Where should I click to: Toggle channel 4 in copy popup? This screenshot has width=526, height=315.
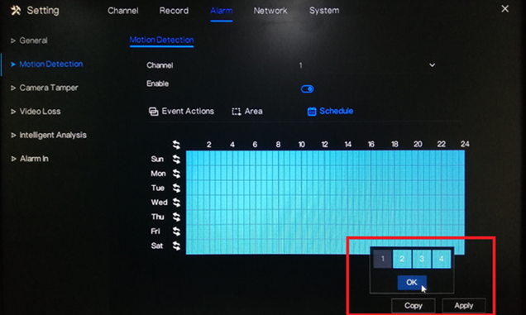(x=442, y=259)
